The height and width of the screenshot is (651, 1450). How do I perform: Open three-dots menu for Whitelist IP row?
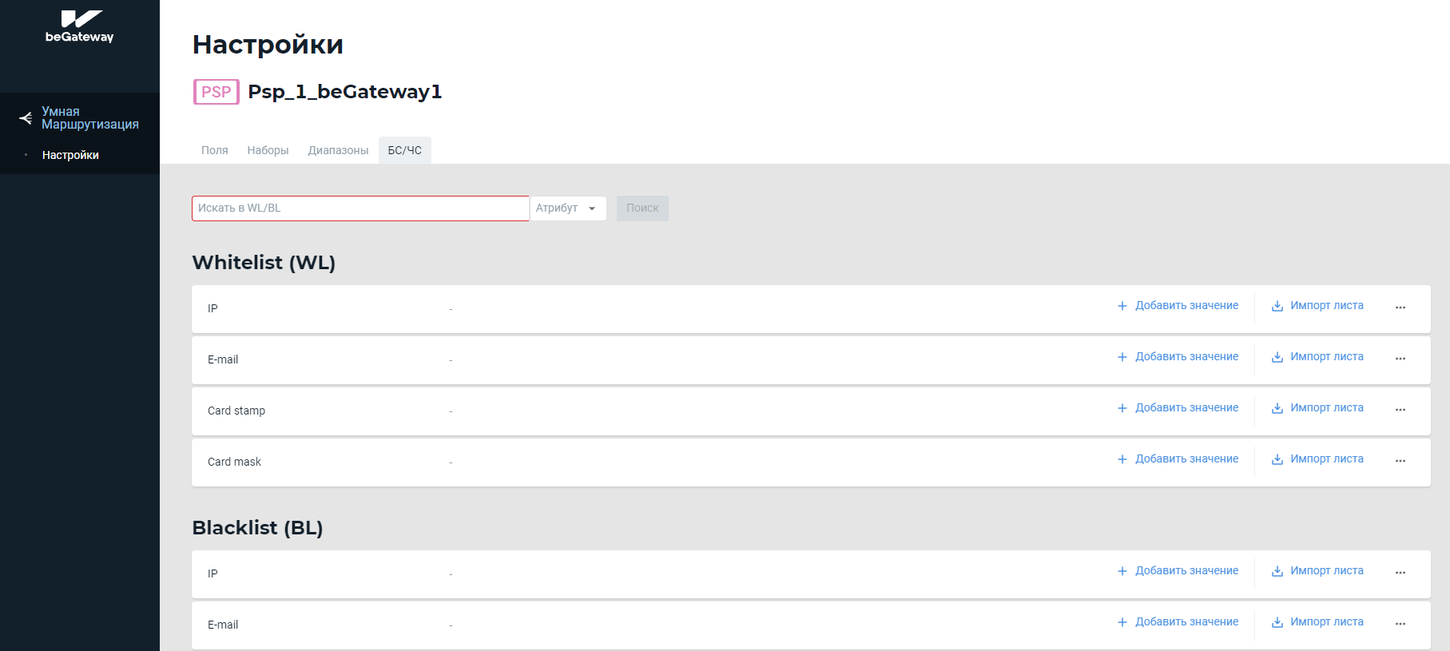tap(1400, 308)
